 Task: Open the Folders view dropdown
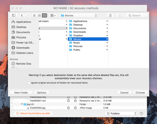click(121, 113)
